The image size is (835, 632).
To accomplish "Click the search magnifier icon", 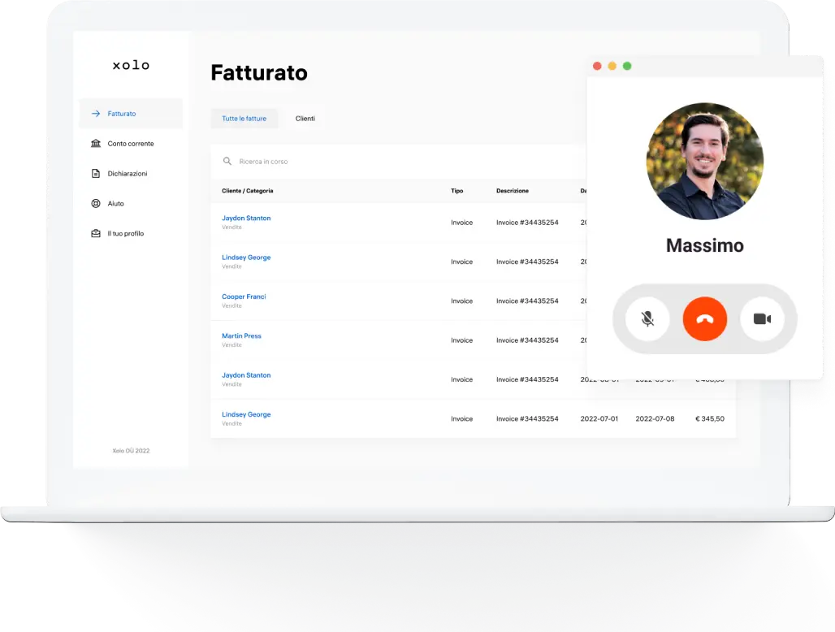I will pos(227,161).
